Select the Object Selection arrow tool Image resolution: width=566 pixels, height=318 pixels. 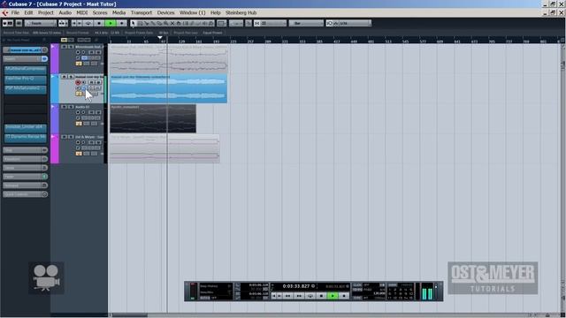pyautogui.click(x=134, y=24)
